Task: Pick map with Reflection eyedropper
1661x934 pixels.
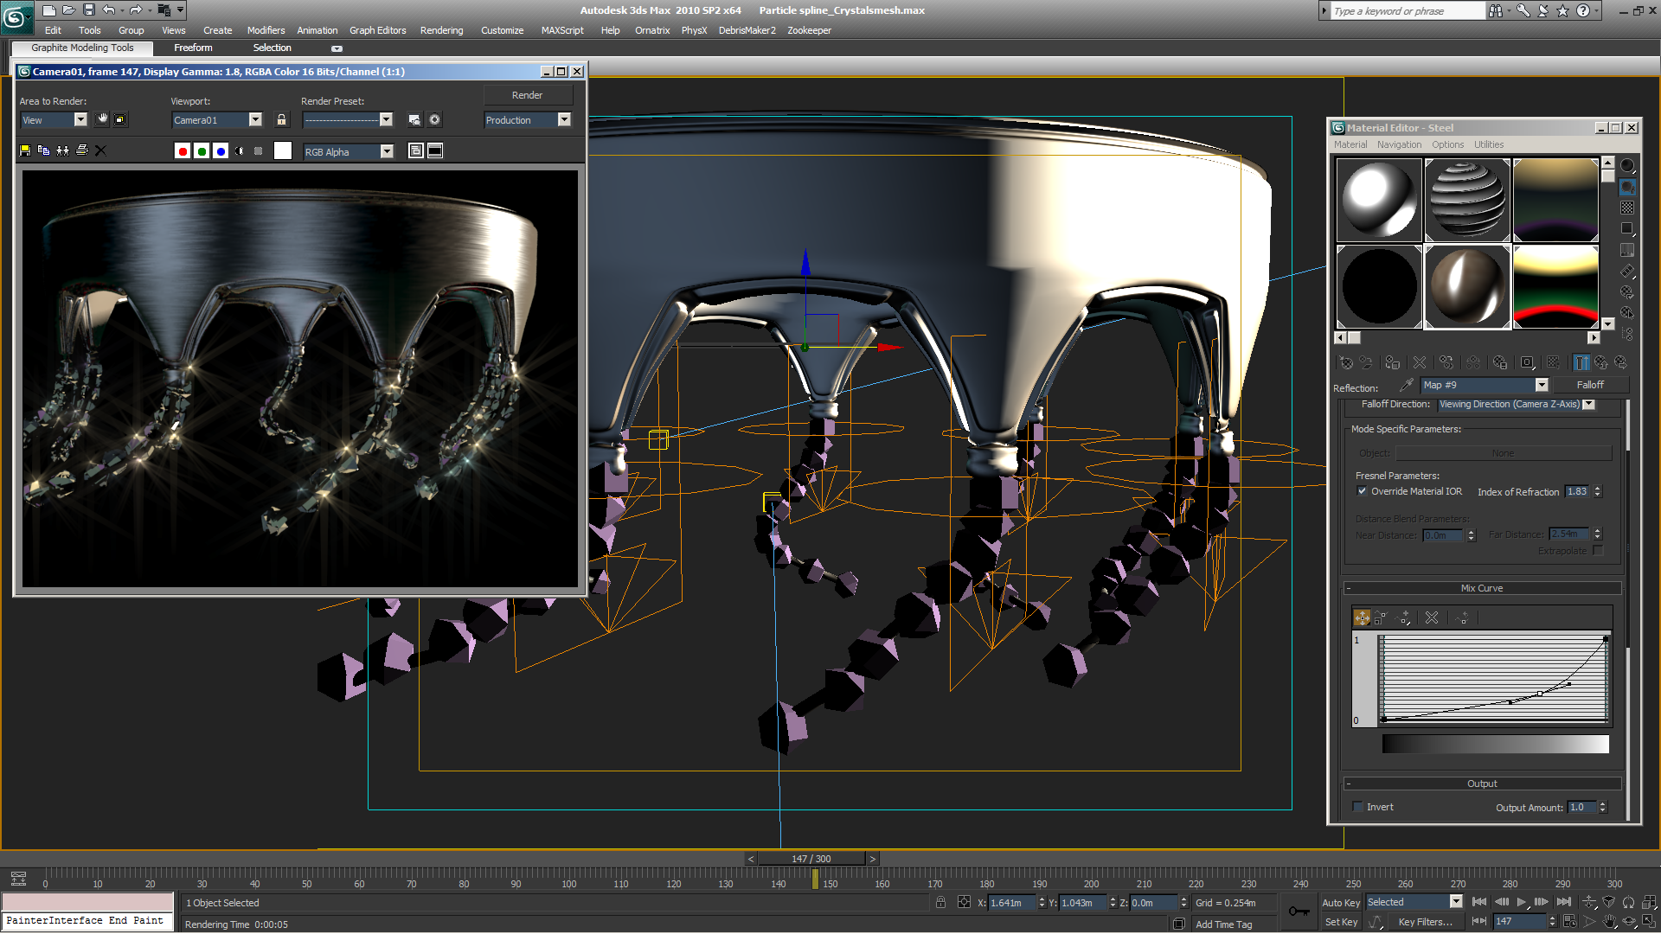Action: 1406,386
